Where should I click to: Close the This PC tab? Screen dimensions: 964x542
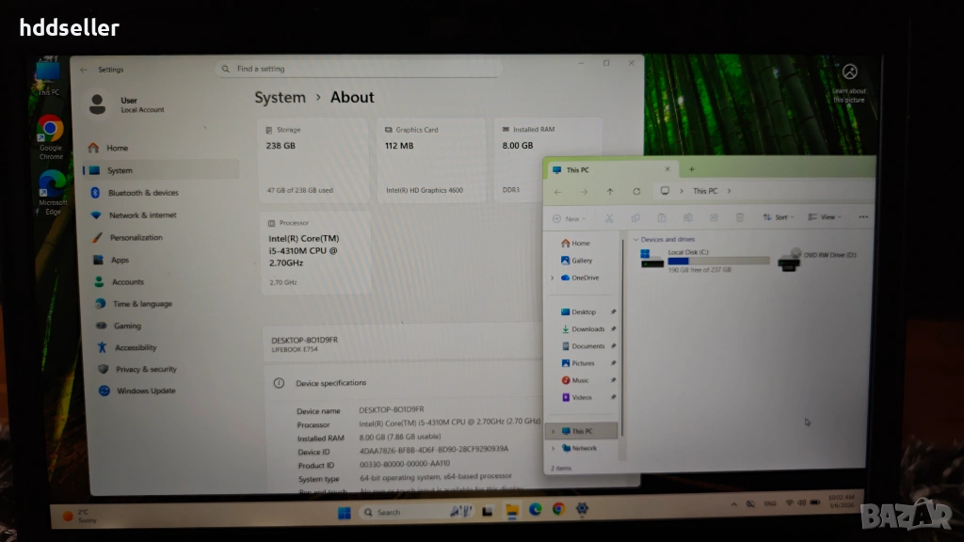[667, 169]
